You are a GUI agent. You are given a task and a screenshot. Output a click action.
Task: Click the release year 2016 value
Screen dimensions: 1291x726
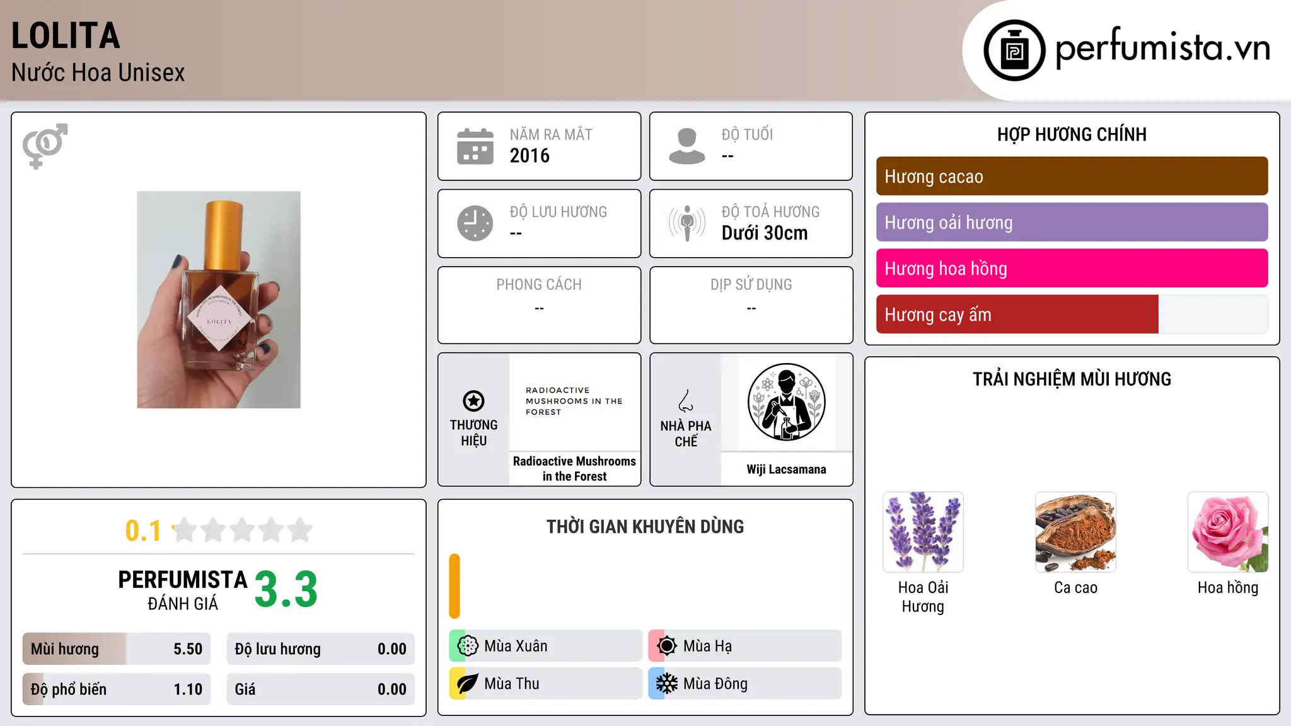[x=530, y=156]
